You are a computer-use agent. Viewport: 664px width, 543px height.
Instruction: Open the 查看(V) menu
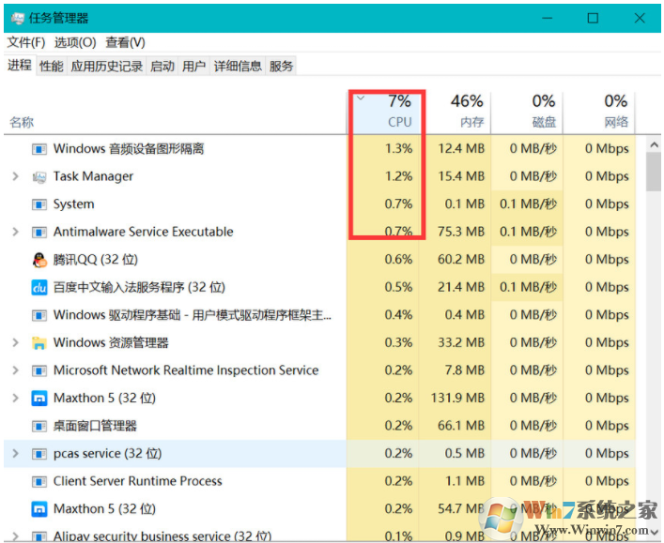(125, 42)
